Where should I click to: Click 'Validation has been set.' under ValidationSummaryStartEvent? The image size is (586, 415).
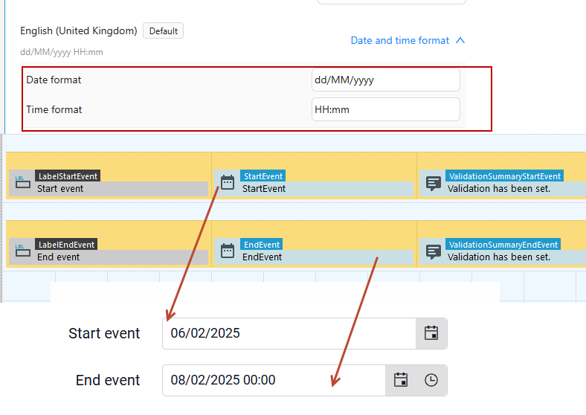[x=499, y=189]
